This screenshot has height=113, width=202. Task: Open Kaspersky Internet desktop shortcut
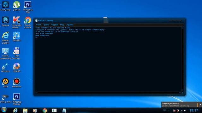coord(16,22)
